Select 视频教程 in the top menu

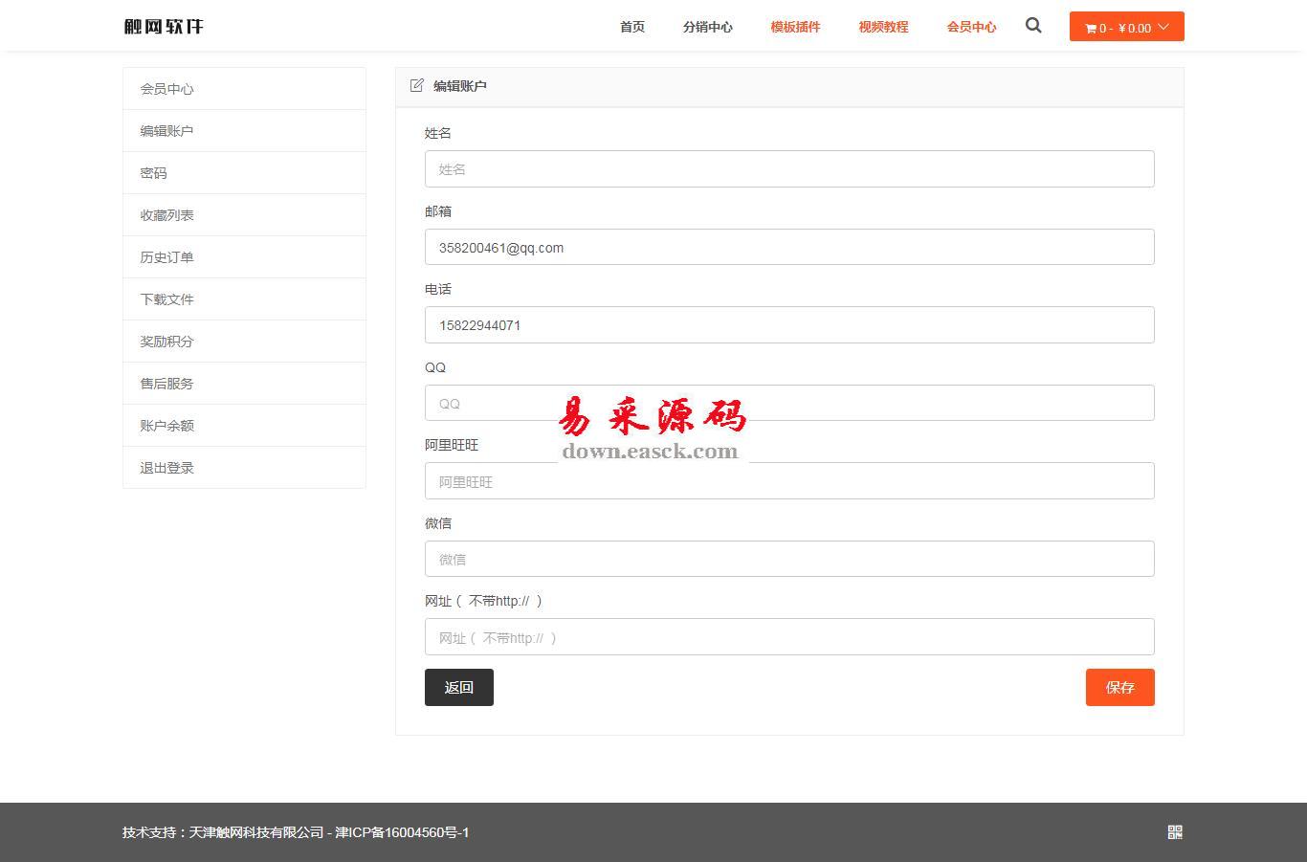point(883,27)
